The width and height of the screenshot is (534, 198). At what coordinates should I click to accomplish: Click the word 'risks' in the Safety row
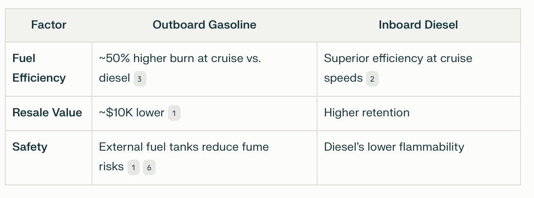point(111,167)
